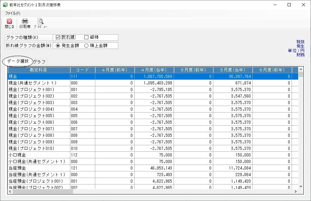Click the horizontal scrollbar right arrow
This screenshot has height=201, width=311.
click(295, 191)
